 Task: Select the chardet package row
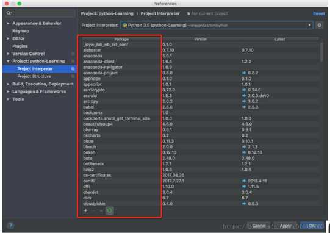[x=201, y=192]
